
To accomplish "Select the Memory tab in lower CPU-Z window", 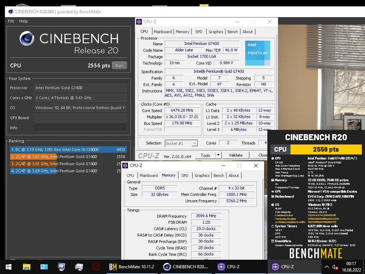I will point(169,175).
